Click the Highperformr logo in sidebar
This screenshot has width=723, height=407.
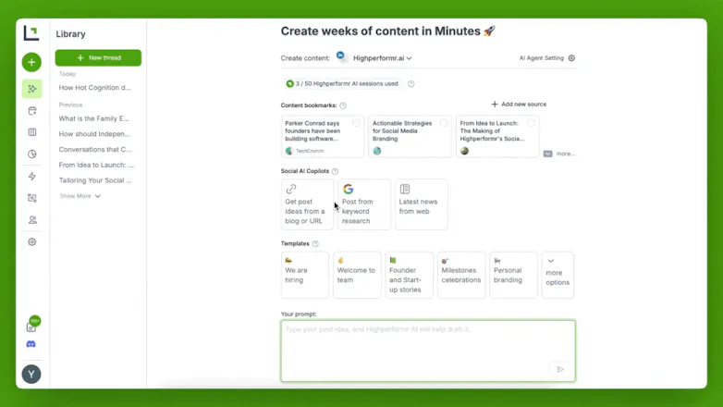[31, 33]
